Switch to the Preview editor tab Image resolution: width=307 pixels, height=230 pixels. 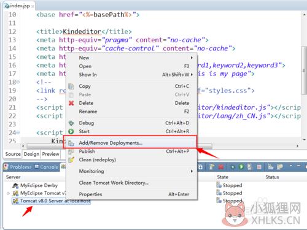[x=50, y=154]
